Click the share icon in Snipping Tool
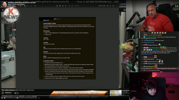 pyautogui.click(x=113, y=6)
